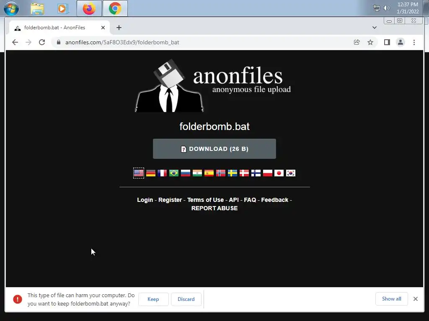Select the Finnish flag language
This screenshot has height=321, width=429.
[256, 173]
